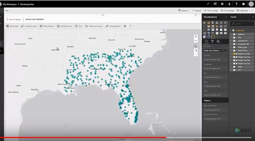
Task: Refresh the report
Action: (x=197, y=11)
